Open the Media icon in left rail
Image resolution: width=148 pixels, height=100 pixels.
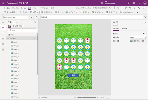[x=3, y=44]
